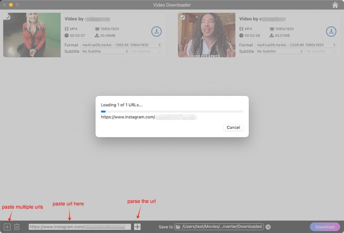Viewport: 344px width, 233px height.
Task: Open the output folder with the arrow icon
Action: point(268,227)
